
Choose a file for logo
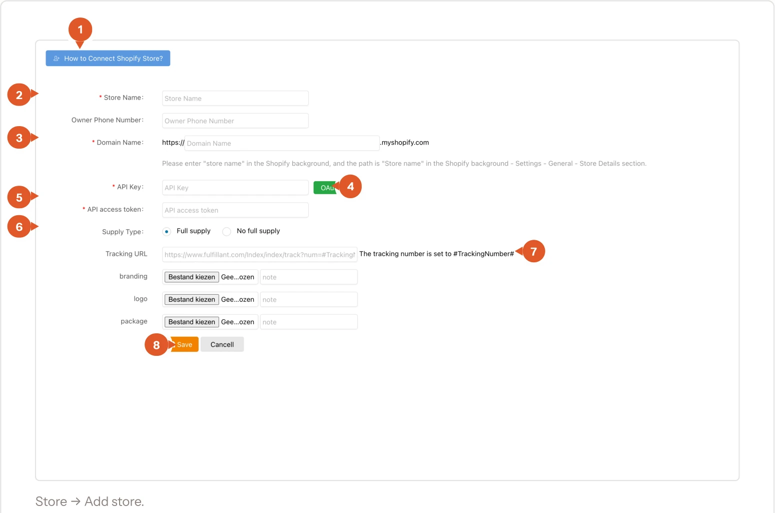tap(192, 299)
